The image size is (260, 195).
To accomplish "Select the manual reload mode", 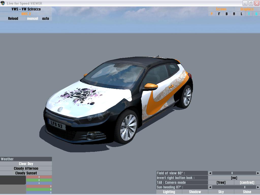I will click(32, 19).
